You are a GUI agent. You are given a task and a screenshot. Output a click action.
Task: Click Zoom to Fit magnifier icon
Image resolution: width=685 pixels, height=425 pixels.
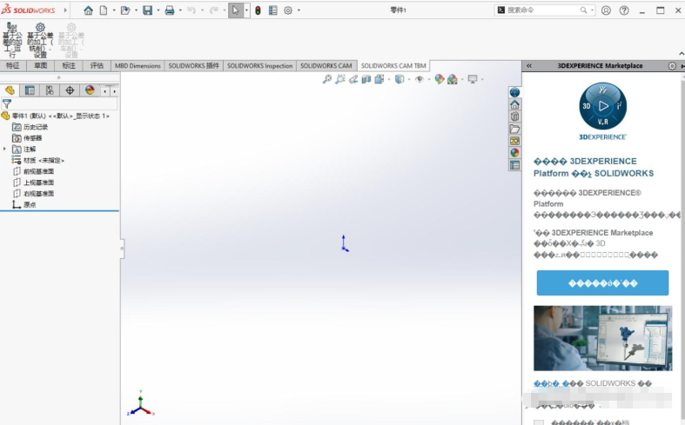click(x=326, y=79)
